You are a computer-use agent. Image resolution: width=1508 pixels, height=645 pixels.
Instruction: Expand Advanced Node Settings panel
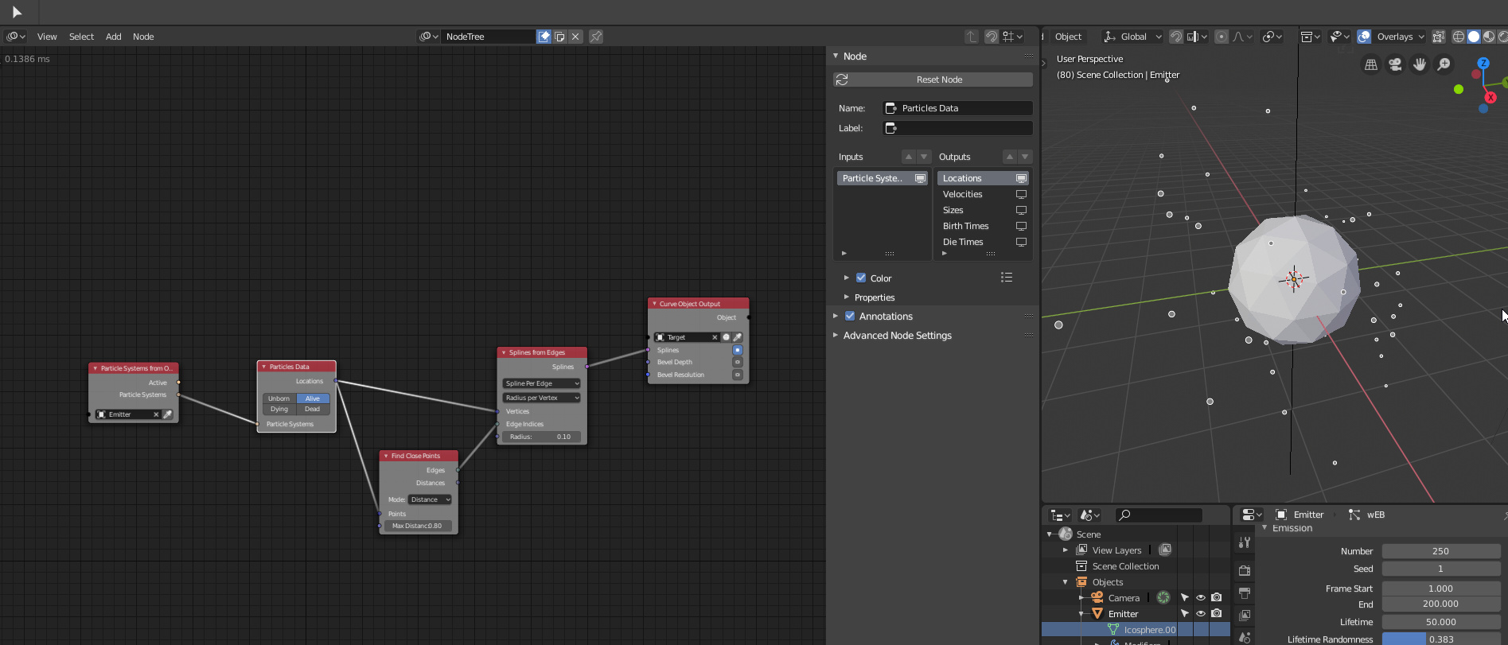click(x=836, y=336)
